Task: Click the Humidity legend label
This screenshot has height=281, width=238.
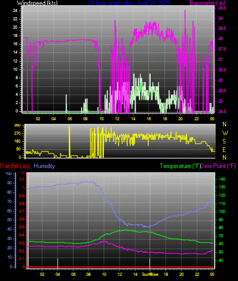Action: pyautogui.click(x=44, y=166)
